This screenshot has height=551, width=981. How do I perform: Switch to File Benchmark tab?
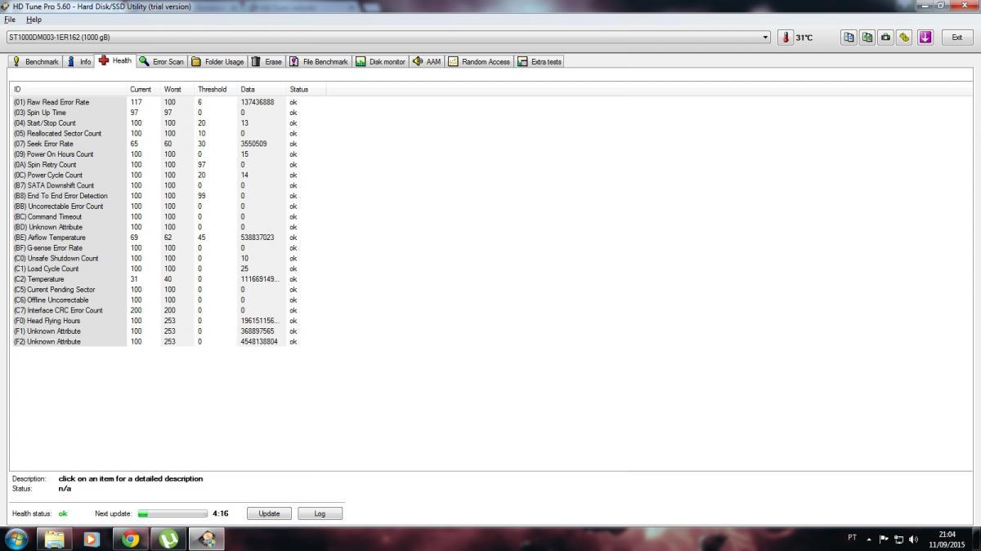319,61
